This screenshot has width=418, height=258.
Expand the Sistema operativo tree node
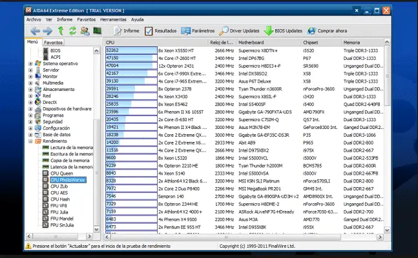click(30, 64)
